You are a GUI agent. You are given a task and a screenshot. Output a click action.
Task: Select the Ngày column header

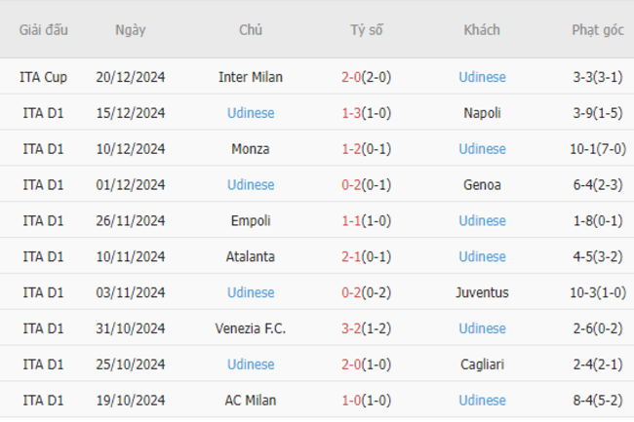(130, 30)
